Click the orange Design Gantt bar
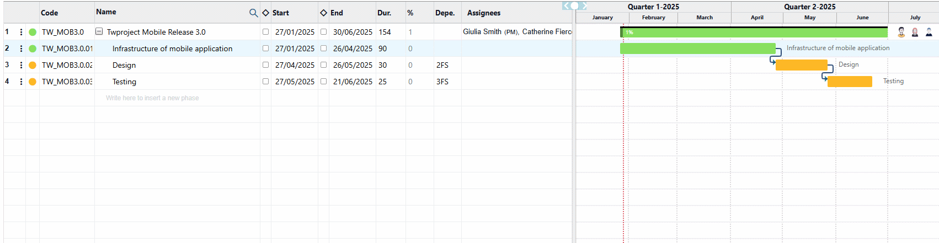The width and height of the screenshot is (939, 243). point(801,65)
